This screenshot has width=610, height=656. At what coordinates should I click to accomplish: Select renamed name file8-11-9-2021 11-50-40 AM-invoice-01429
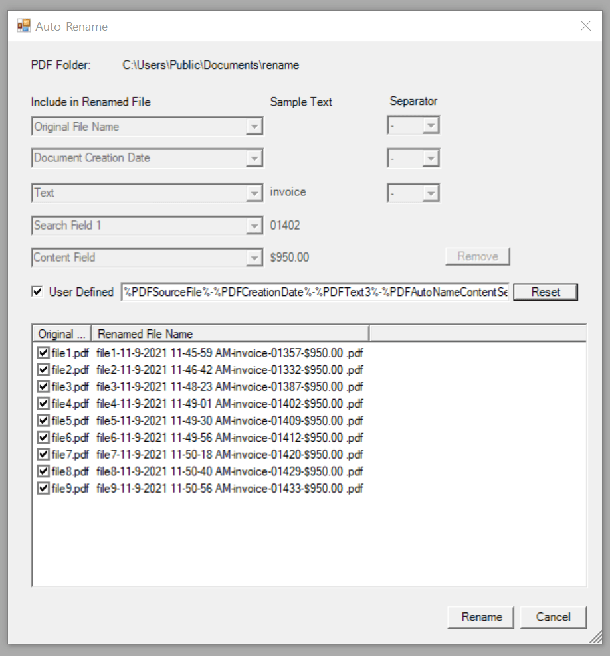(x=229, y=471)
